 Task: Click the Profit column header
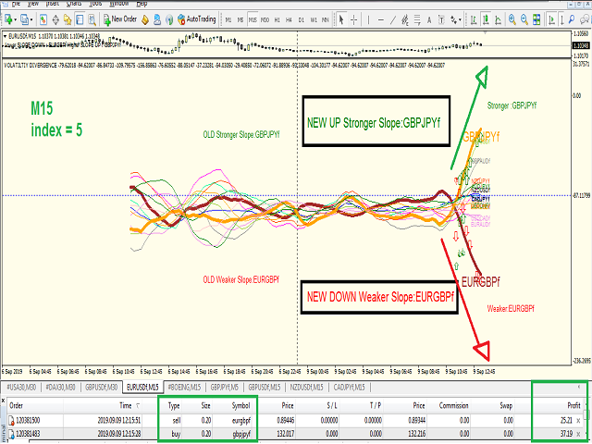click(573, 405)
